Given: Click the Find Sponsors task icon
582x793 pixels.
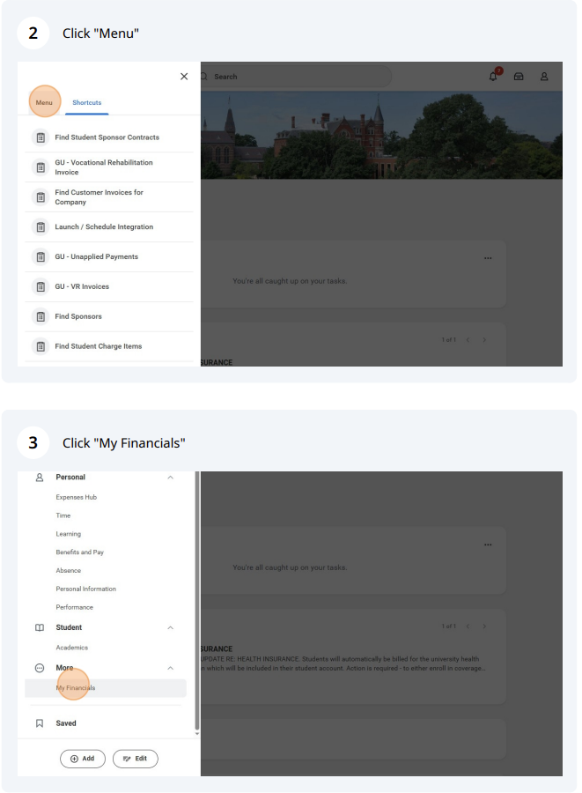Looking at the screenshot, I should (41, 316).
